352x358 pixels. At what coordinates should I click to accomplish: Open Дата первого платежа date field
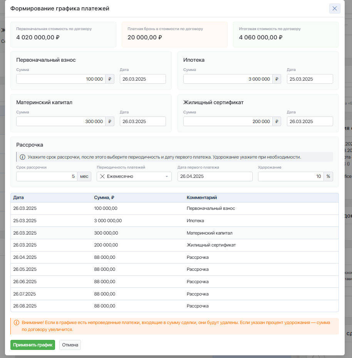pyautogui.click(x=215, y=176)
